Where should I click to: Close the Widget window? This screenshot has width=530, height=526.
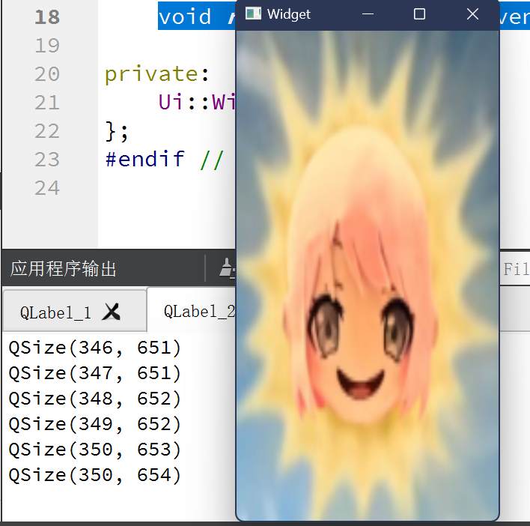472,14
